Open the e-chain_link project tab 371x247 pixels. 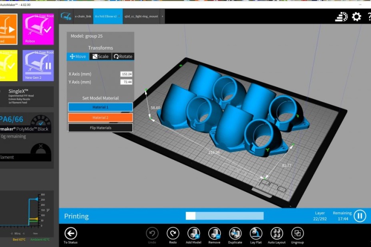(83, 16)
